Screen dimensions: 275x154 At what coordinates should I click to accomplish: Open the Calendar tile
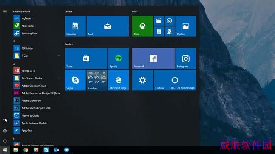point(75,26)
